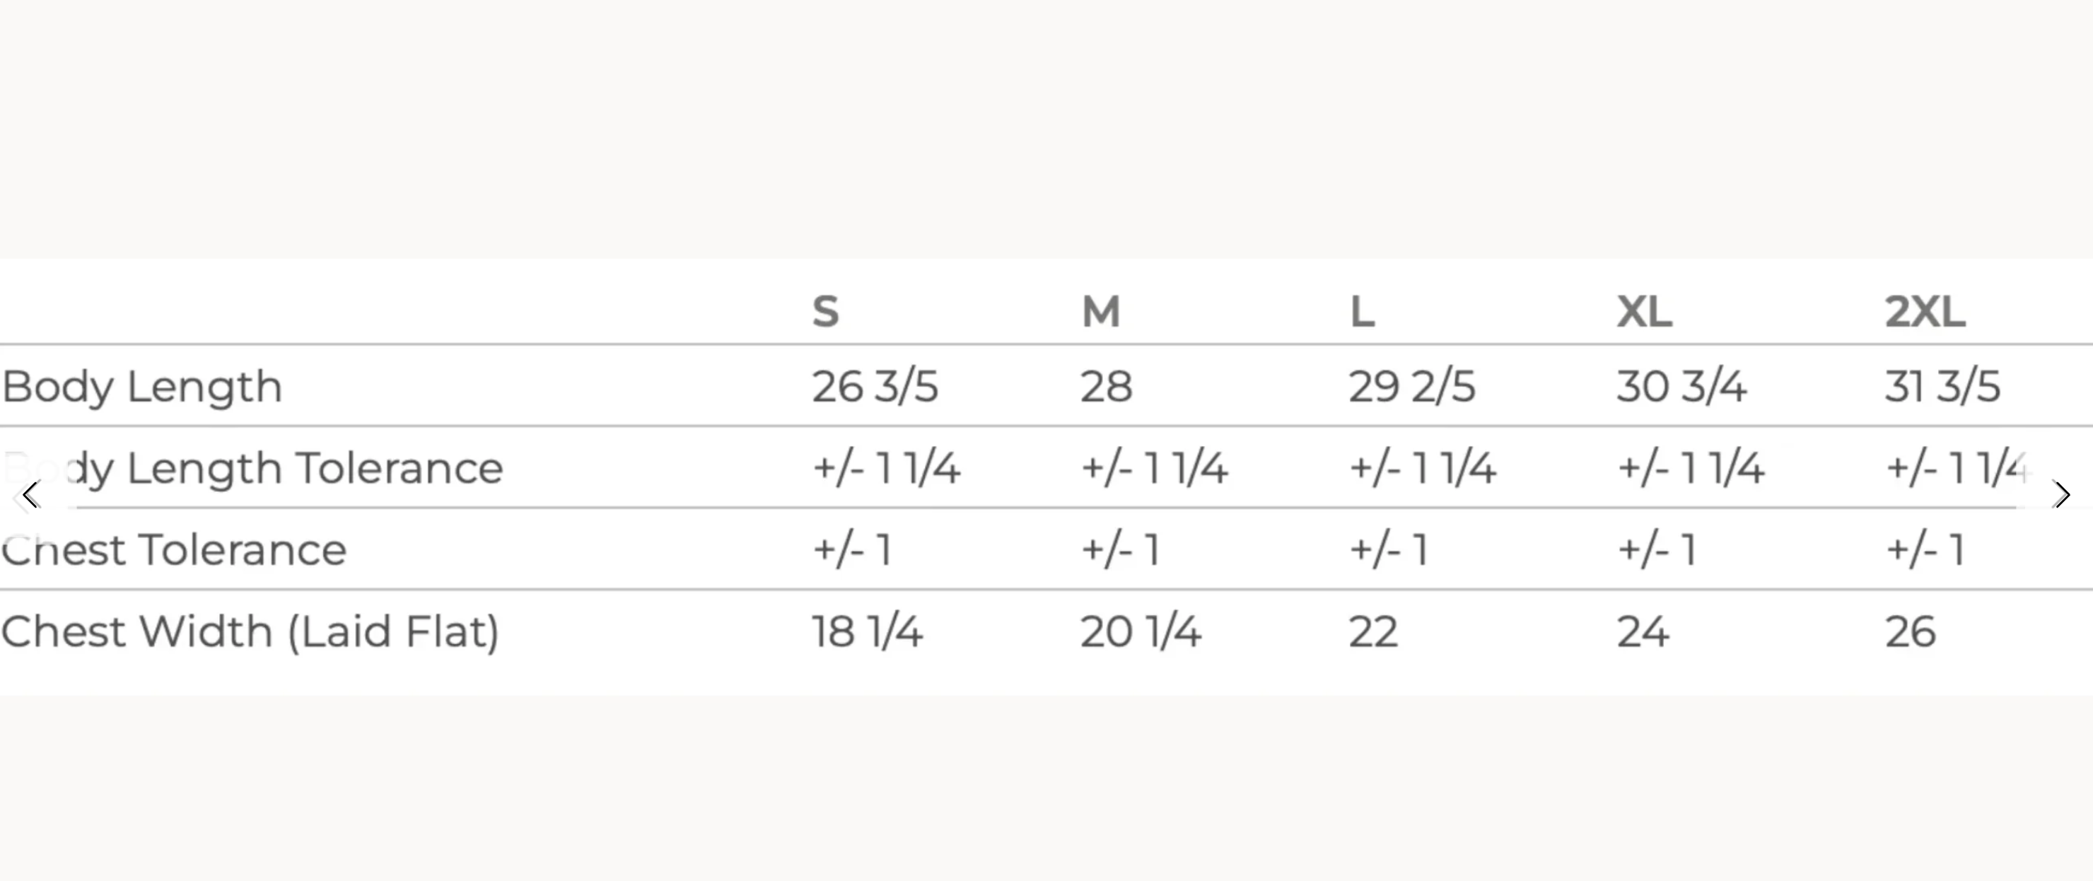Screen dimensions: 2093x881
Task: Select the 30 3/4 body length value
Action: 1681,386
